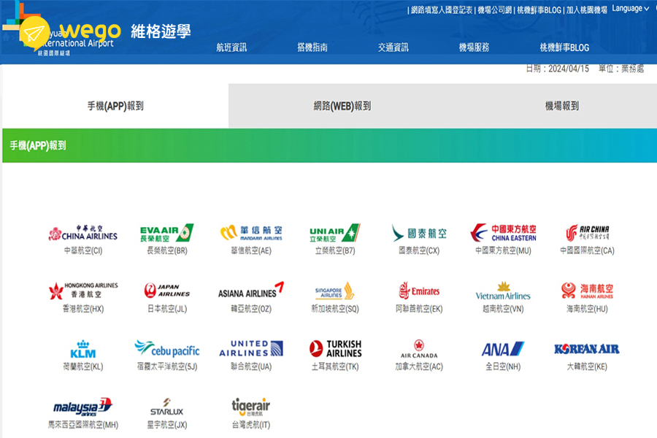Viewport: 657px width, 438px height.
Task: Select the EVA Air logo
Action: (x=166, y=233)
